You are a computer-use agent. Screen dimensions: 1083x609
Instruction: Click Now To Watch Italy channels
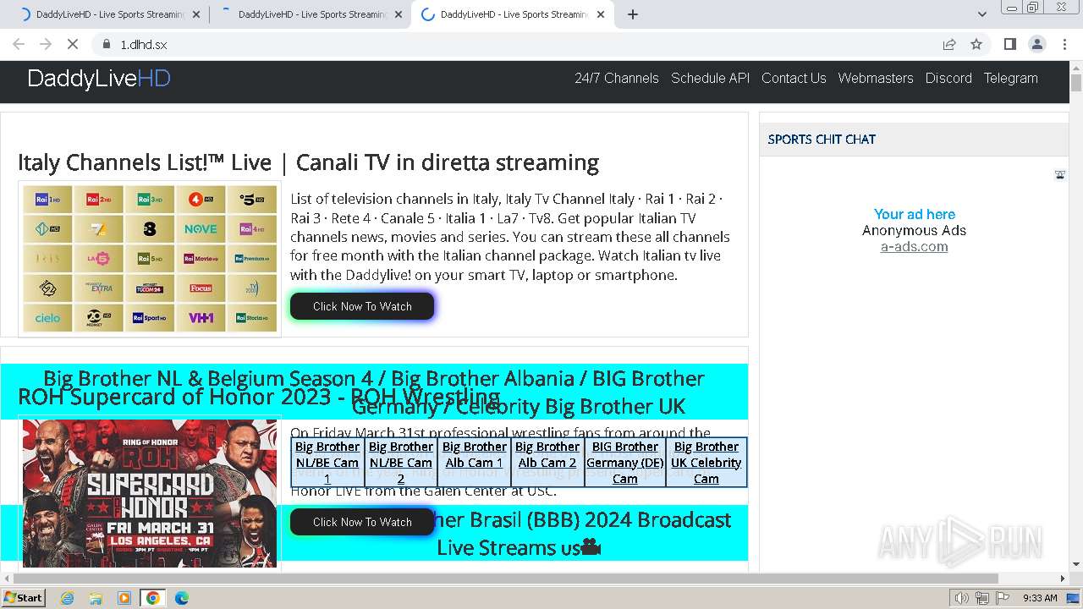coord(362,306)
